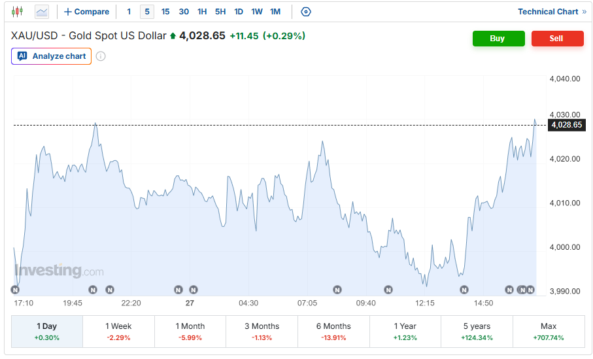Image resolution: width=593 pixels, height=359 pixels.
Task: Select the area chart type icon
Action: [42, 12]
